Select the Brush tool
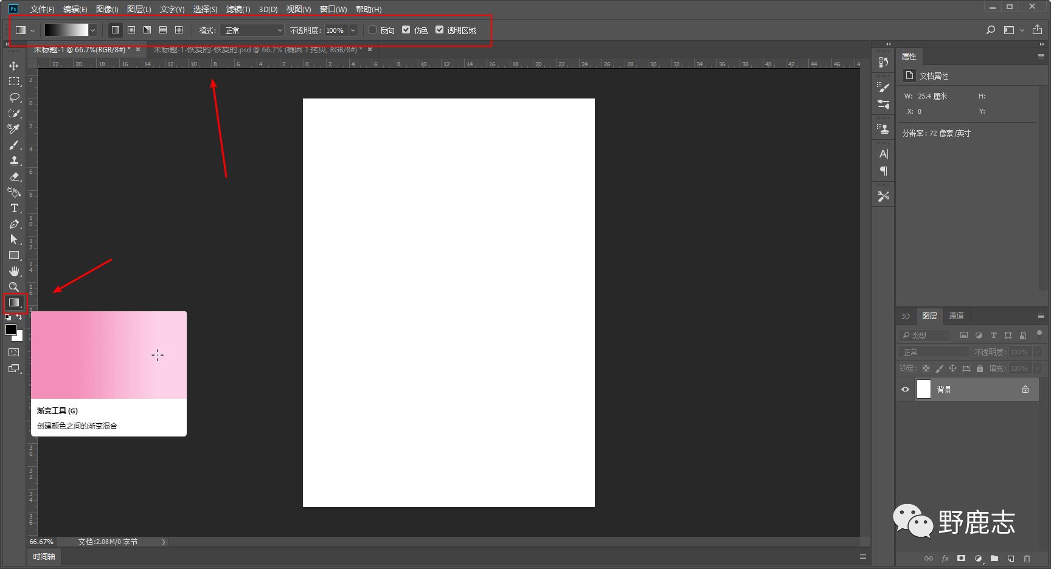Viewport: 1051px width, 569px height. [14, 145]
